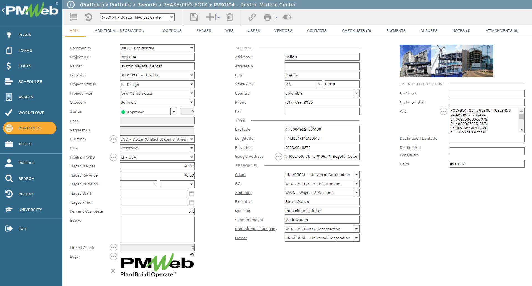Click the ellipsis next to Logo
The height and width of the screenshot is (286, 532).
(x=113, y=256)
